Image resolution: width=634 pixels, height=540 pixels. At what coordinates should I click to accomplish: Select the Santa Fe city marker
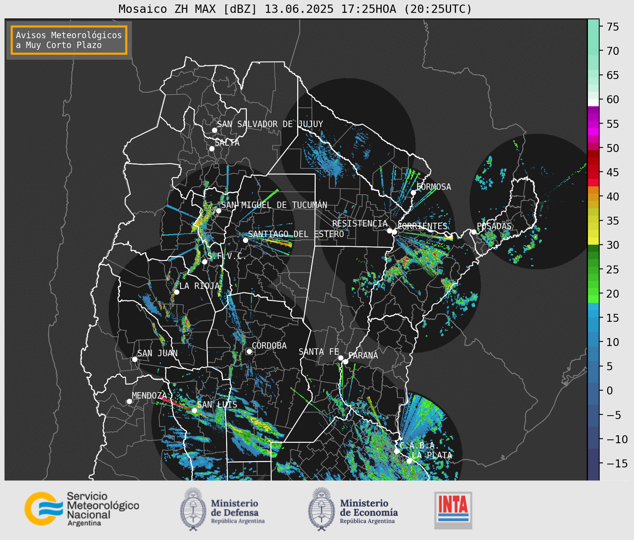pyautogui.click(x=341, y=358)
